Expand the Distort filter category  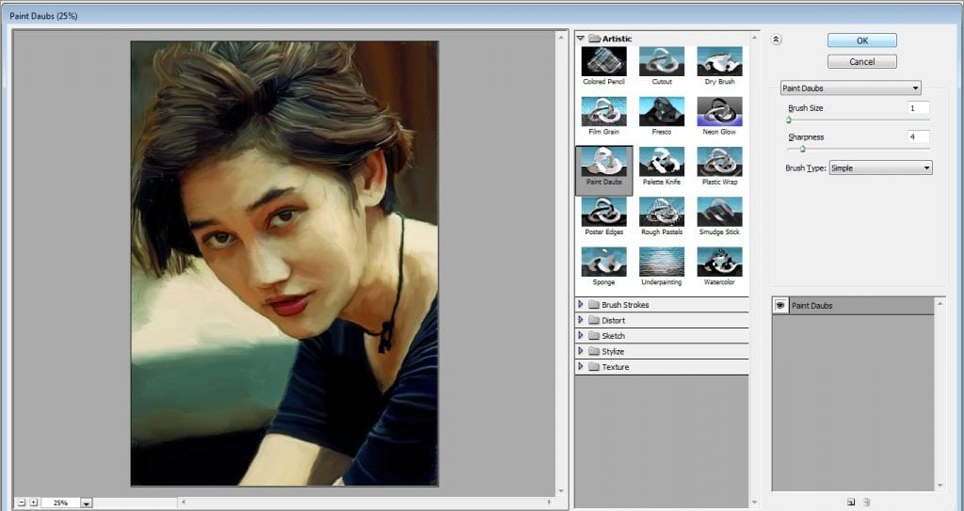pyautogui.click(x=613, y=321)
